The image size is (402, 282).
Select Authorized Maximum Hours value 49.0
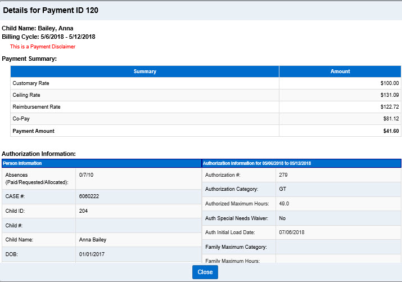[x=284, y=204]
